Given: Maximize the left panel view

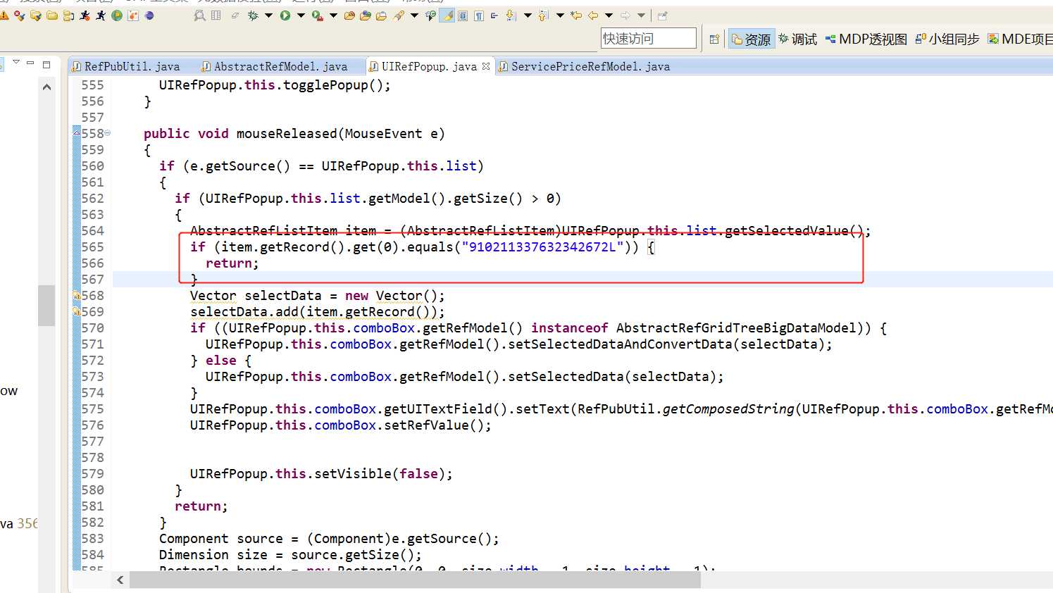Looking at the screenshot, I should (x=46, y=63).
